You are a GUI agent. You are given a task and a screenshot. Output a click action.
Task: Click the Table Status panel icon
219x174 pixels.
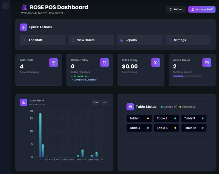coord(130,107)
